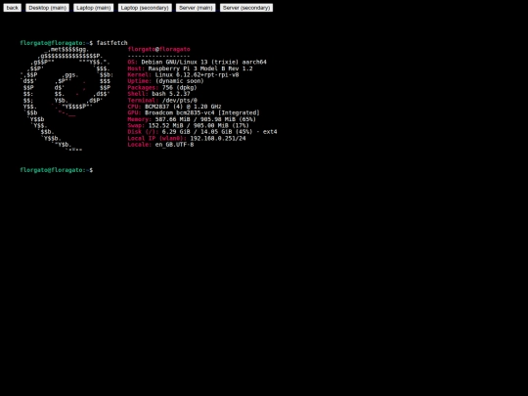Select the Shell bash 5.2.37 line
The height and width of the screenshot is (396, 528).
[x=159, y=94]
